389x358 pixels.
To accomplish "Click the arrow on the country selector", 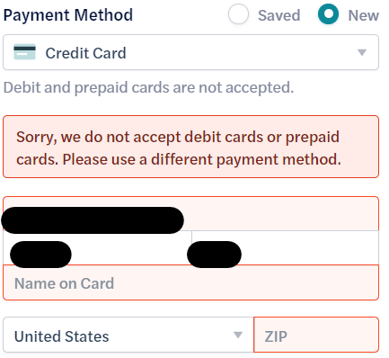I will [238, 335].
